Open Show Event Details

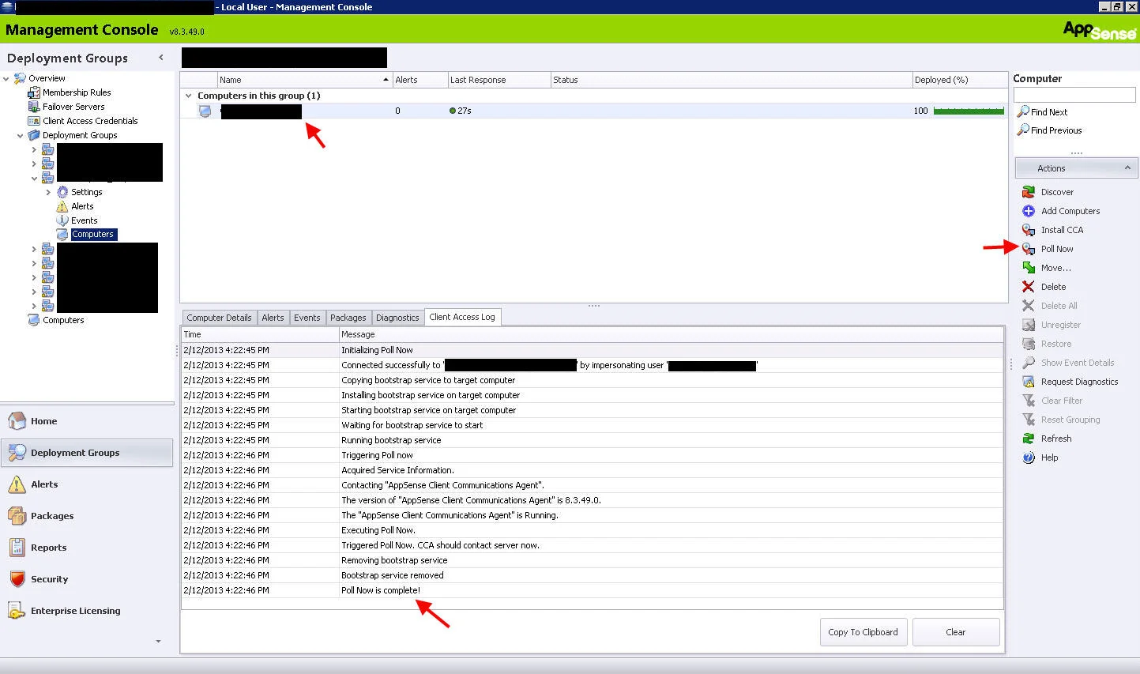1078,363
